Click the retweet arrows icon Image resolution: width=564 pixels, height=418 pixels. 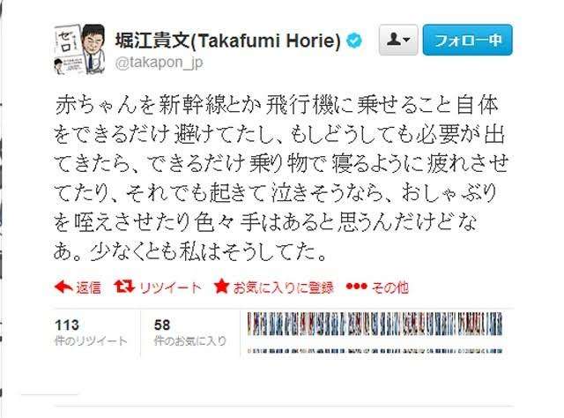point(124,287)
